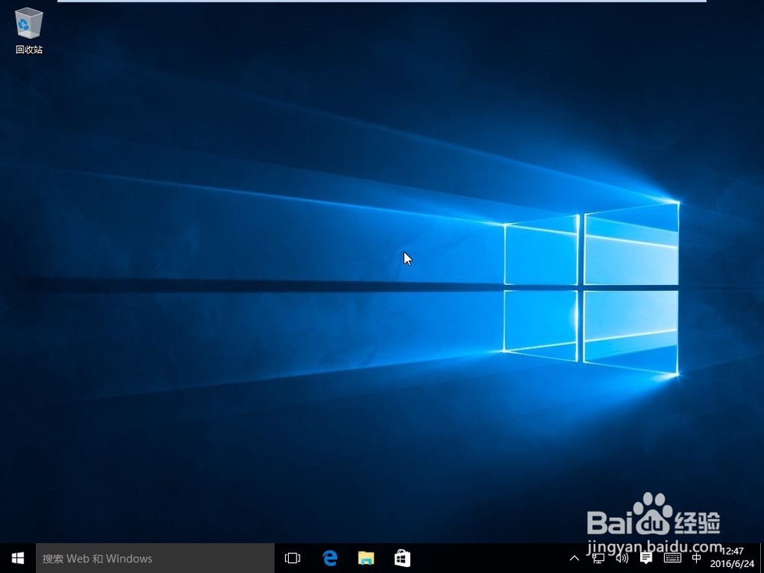Image resolution: width=764 pixels, height=573 pixels.
Task: Open File Explorer from the taskbar
Action: [x=366, y=558]
